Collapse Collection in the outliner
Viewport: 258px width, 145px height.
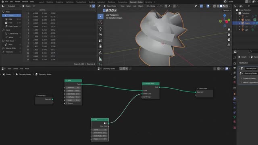tap(237, 13)
